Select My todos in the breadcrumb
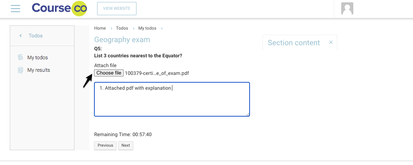Screen dimensions: 413x165 pos(147,28)
